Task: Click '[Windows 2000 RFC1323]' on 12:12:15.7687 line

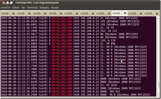Action: 130,72
